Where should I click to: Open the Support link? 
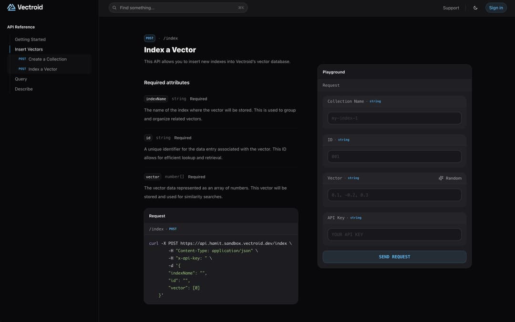[451, 8]
